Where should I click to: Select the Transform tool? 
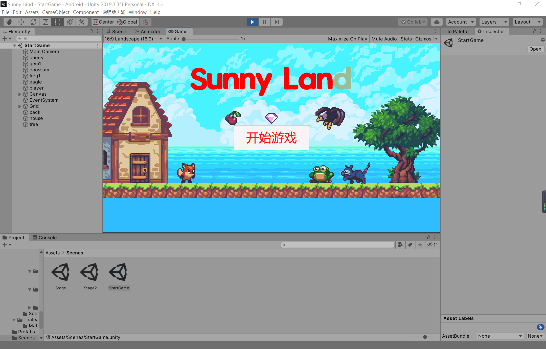[x=70, y=22]
